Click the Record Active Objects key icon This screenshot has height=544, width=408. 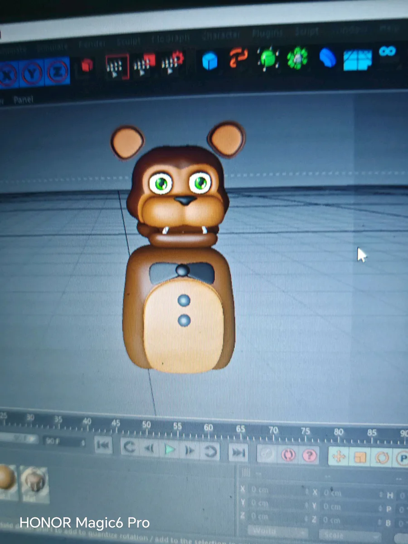click(267, 454)
